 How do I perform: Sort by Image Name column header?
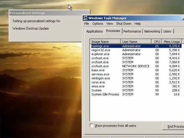[x=105, y=42]
